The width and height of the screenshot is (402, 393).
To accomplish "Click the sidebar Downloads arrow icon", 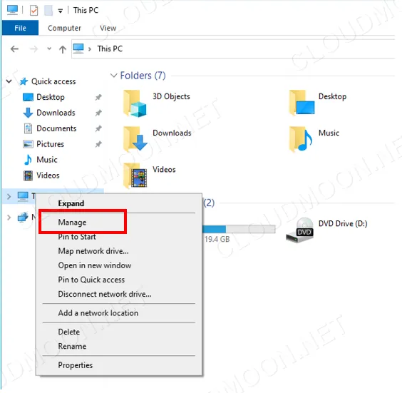I will 28,113.
